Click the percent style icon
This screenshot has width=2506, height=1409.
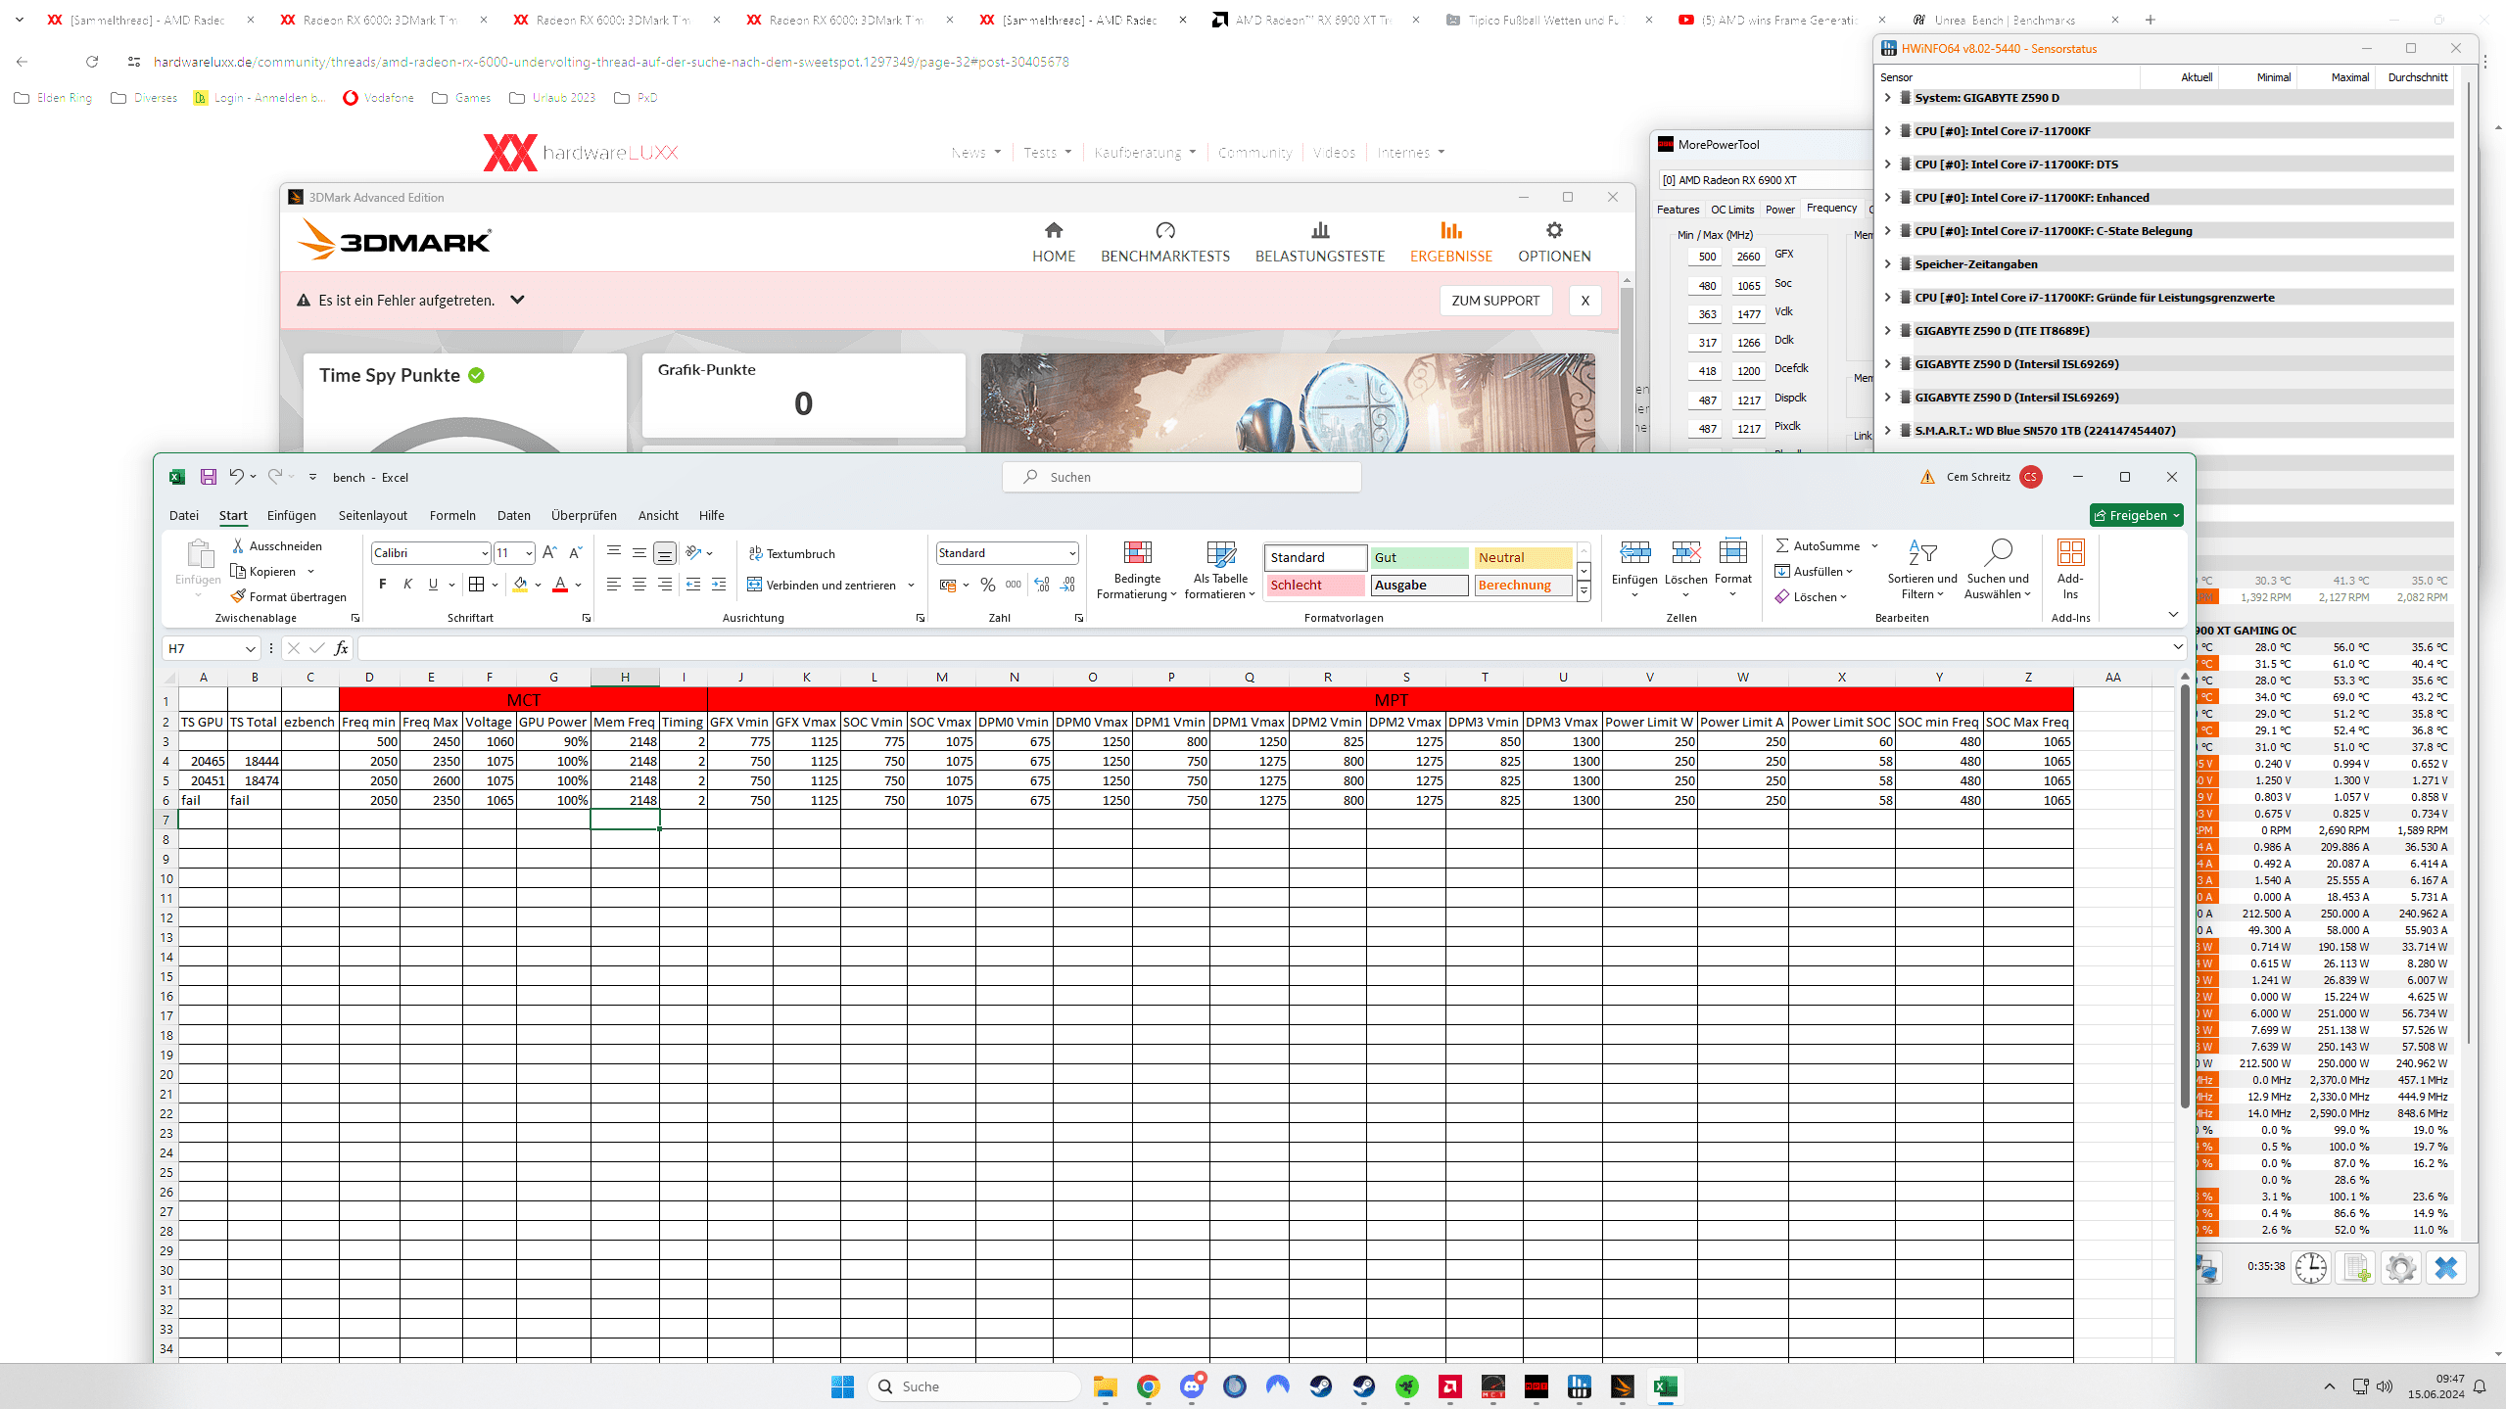click(x=988, y=585)
